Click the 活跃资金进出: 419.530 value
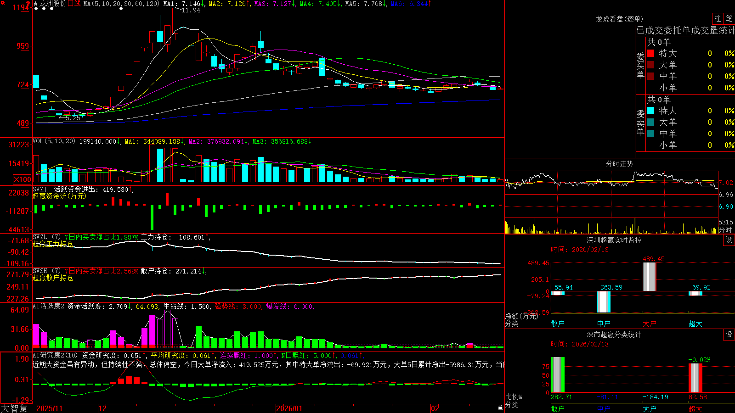 (x=93, y=189)
